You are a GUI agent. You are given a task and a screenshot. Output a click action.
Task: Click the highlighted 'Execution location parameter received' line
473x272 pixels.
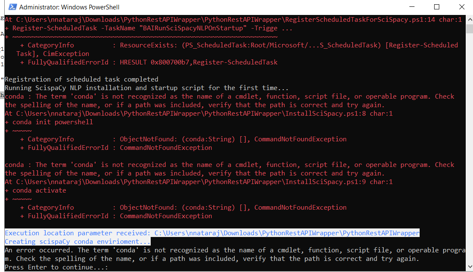(212, 233)
